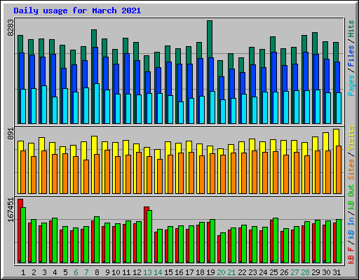Click day label 5 on the x-axis
Image resolution: width=359 pixels, height=280 pixels.
click(x=65, y=272)
